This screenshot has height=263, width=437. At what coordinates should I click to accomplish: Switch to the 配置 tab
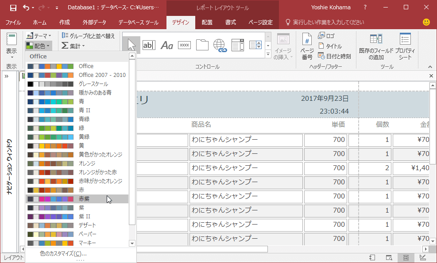pyautogui.click(x=207, y=22)
